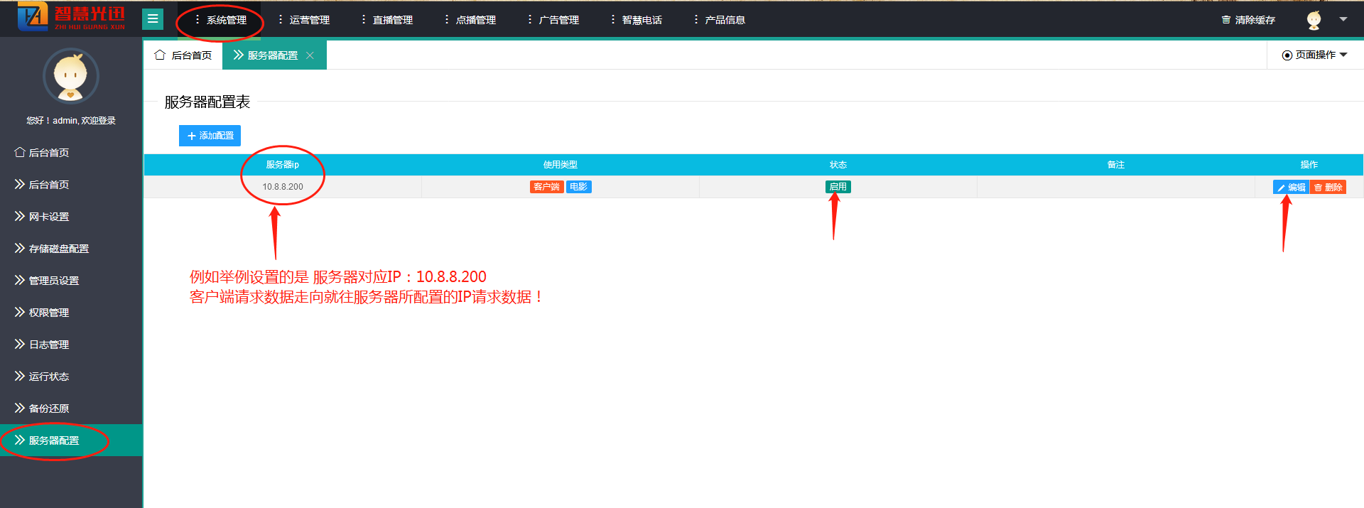Click the 编辑 pencil edit button
This screenshot has width=1364, height=508.
(x=1291, y=188)
